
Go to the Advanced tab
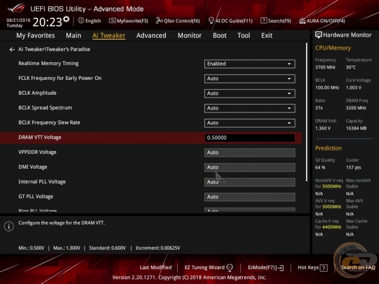(152, 35)
